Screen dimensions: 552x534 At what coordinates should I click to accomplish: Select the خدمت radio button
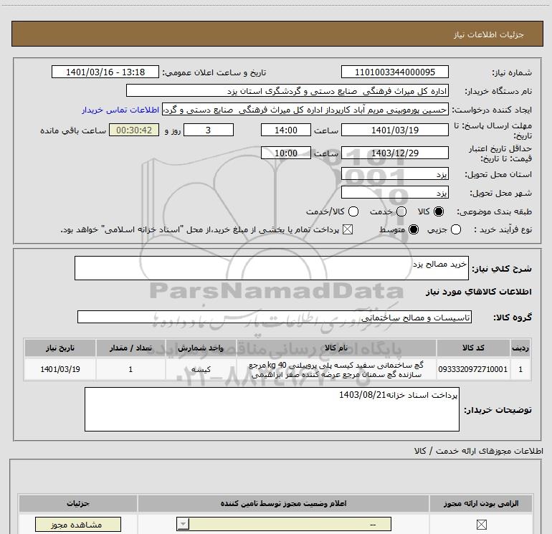[x=401, y=211]
